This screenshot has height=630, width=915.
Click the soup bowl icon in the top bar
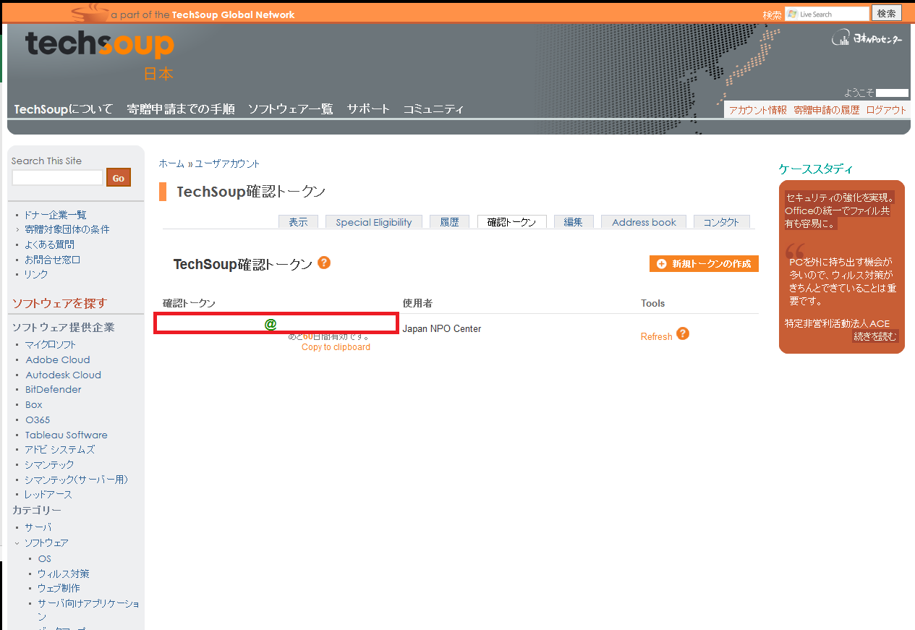90,12
